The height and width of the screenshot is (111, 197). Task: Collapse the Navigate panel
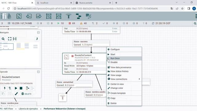(x=38, y=32)
